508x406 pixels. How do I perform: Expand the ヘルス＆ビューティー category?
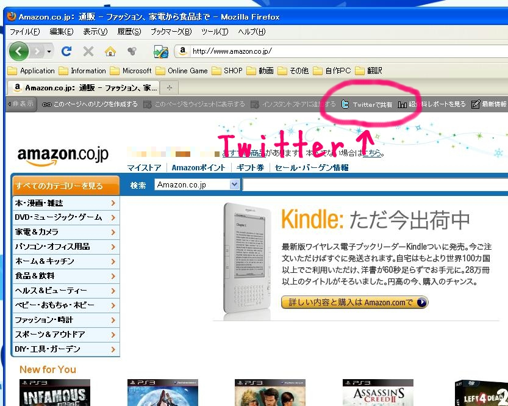(66, 291)
